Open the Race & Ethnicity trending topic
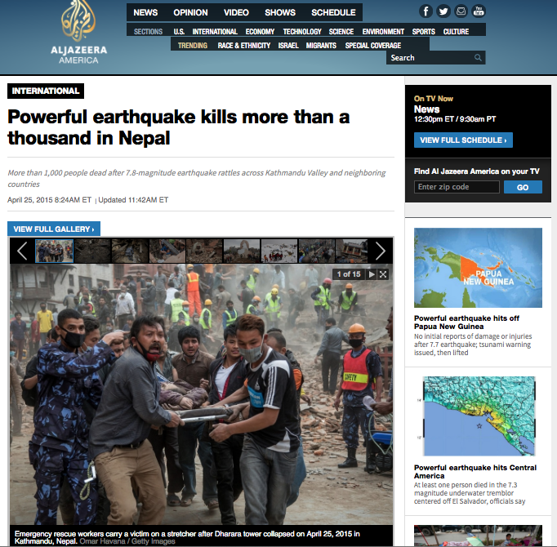 243,46
